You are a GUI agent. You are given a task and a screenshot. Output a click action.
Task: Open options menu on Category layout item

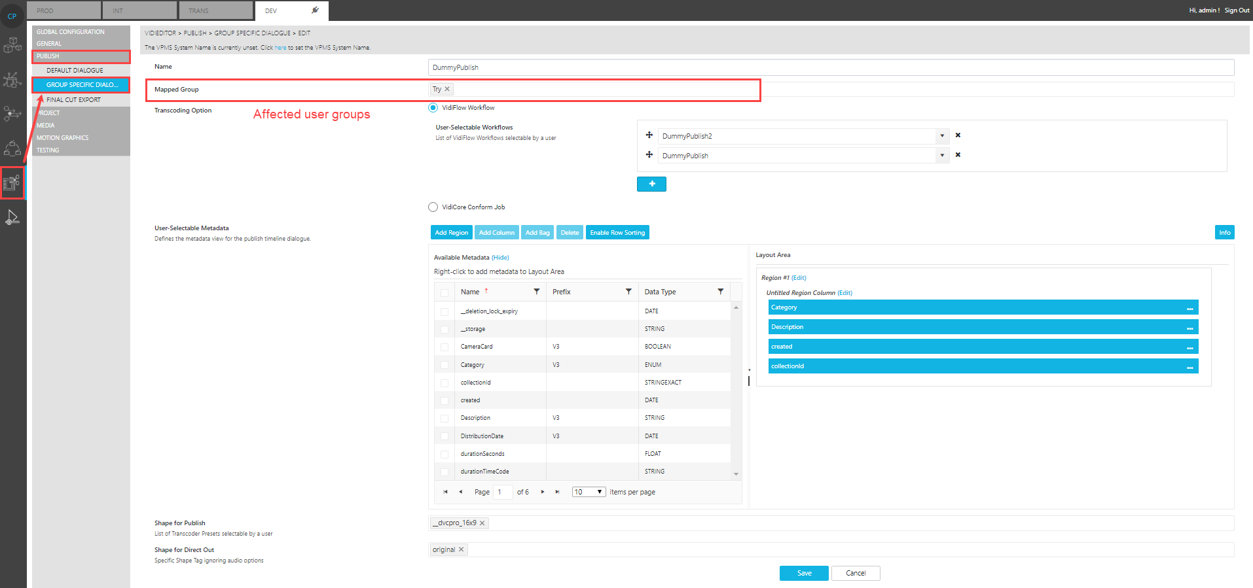pyautogui.click(x=1189, y=308)
